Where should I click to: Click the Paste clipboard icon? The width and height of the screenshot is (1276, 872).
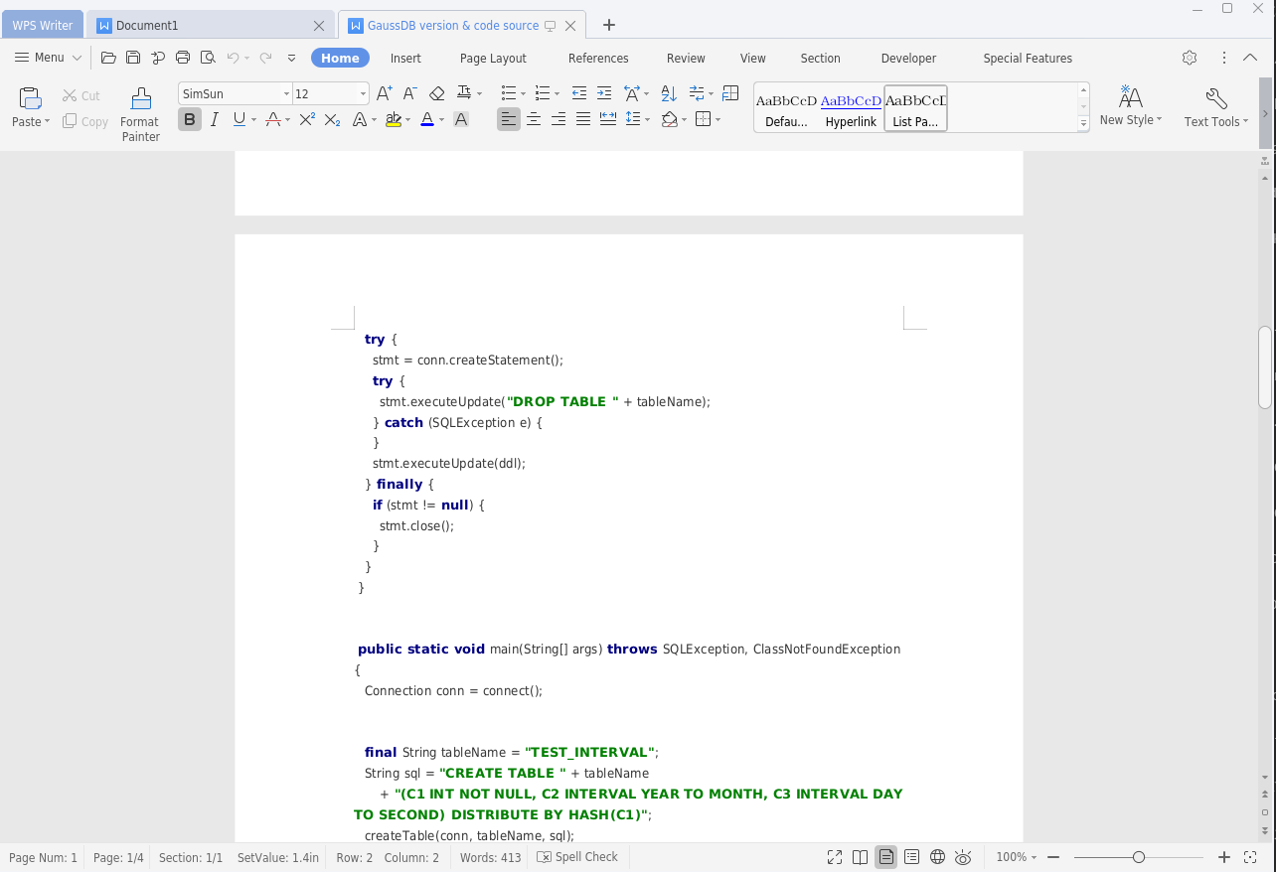click(x=31, y=97)
